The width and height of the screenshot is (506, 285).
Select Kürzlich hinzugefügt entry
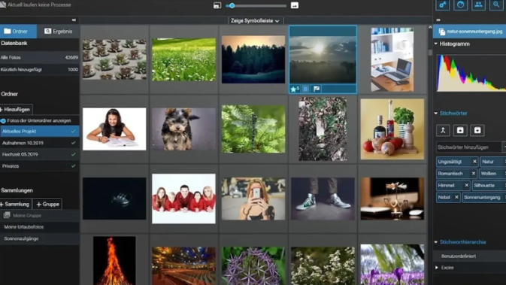(x=39, y=69)
